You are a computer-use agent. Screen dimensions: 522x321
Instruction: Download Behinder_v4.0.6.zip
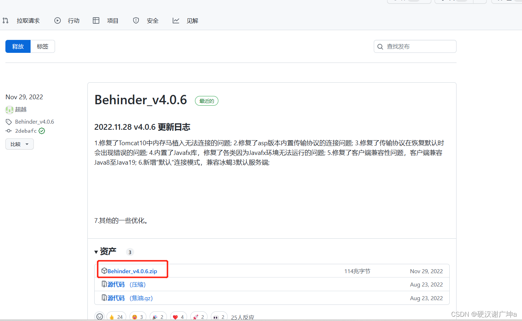132,271
